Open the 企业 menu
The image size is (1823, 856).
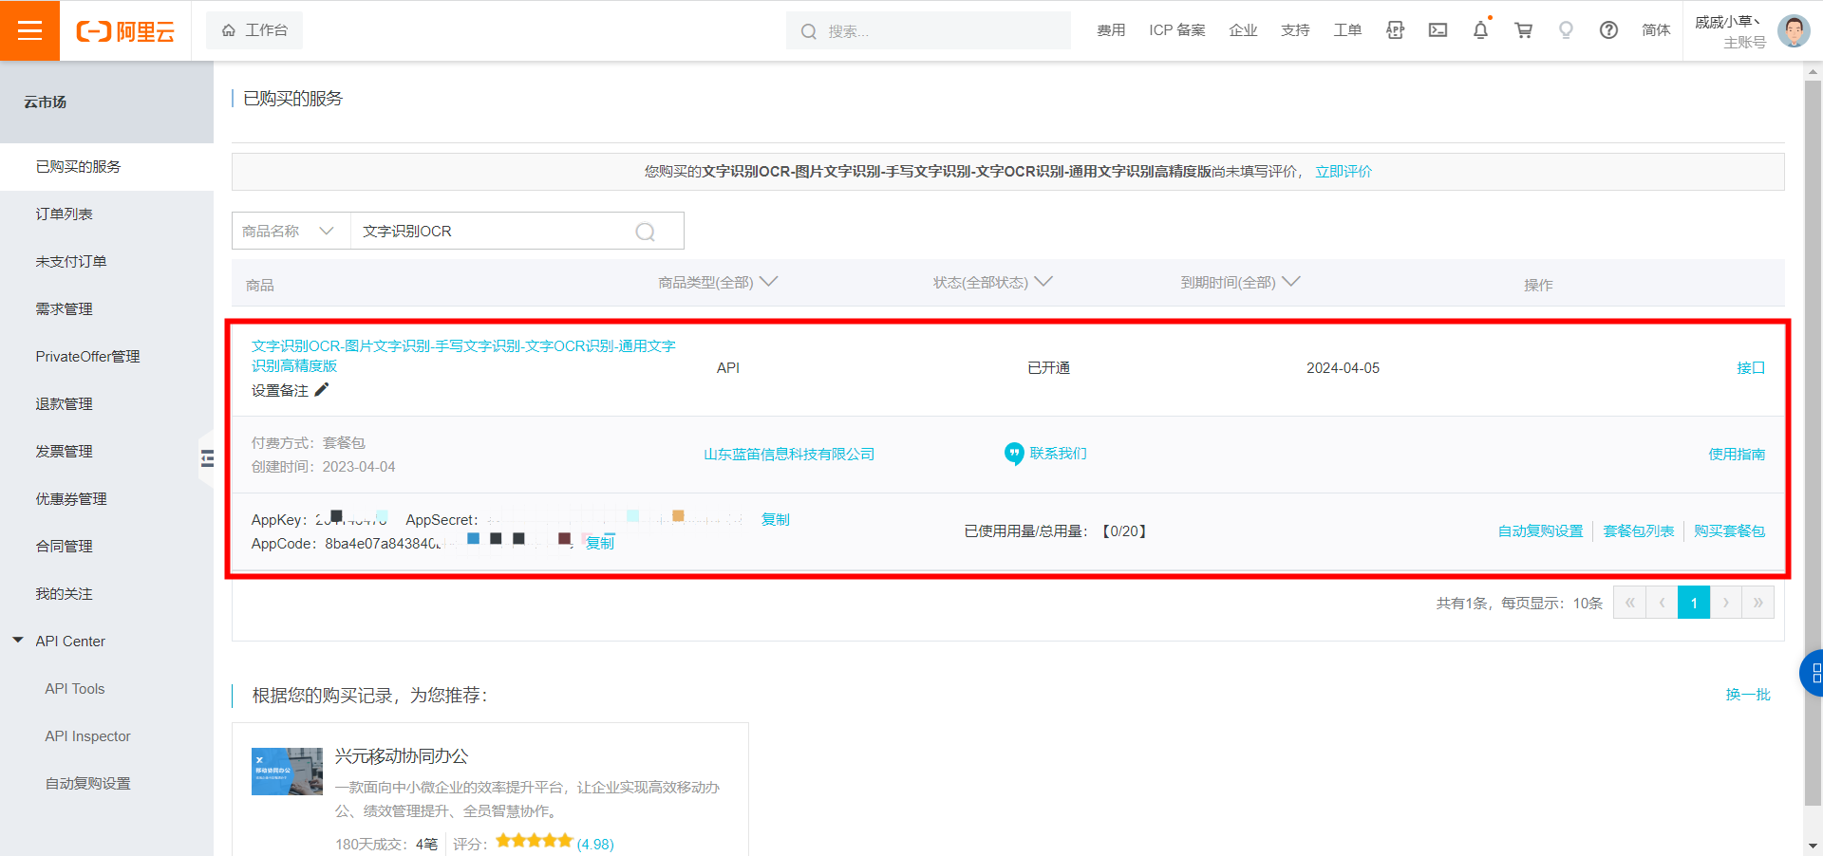(x=1243, y=30)
